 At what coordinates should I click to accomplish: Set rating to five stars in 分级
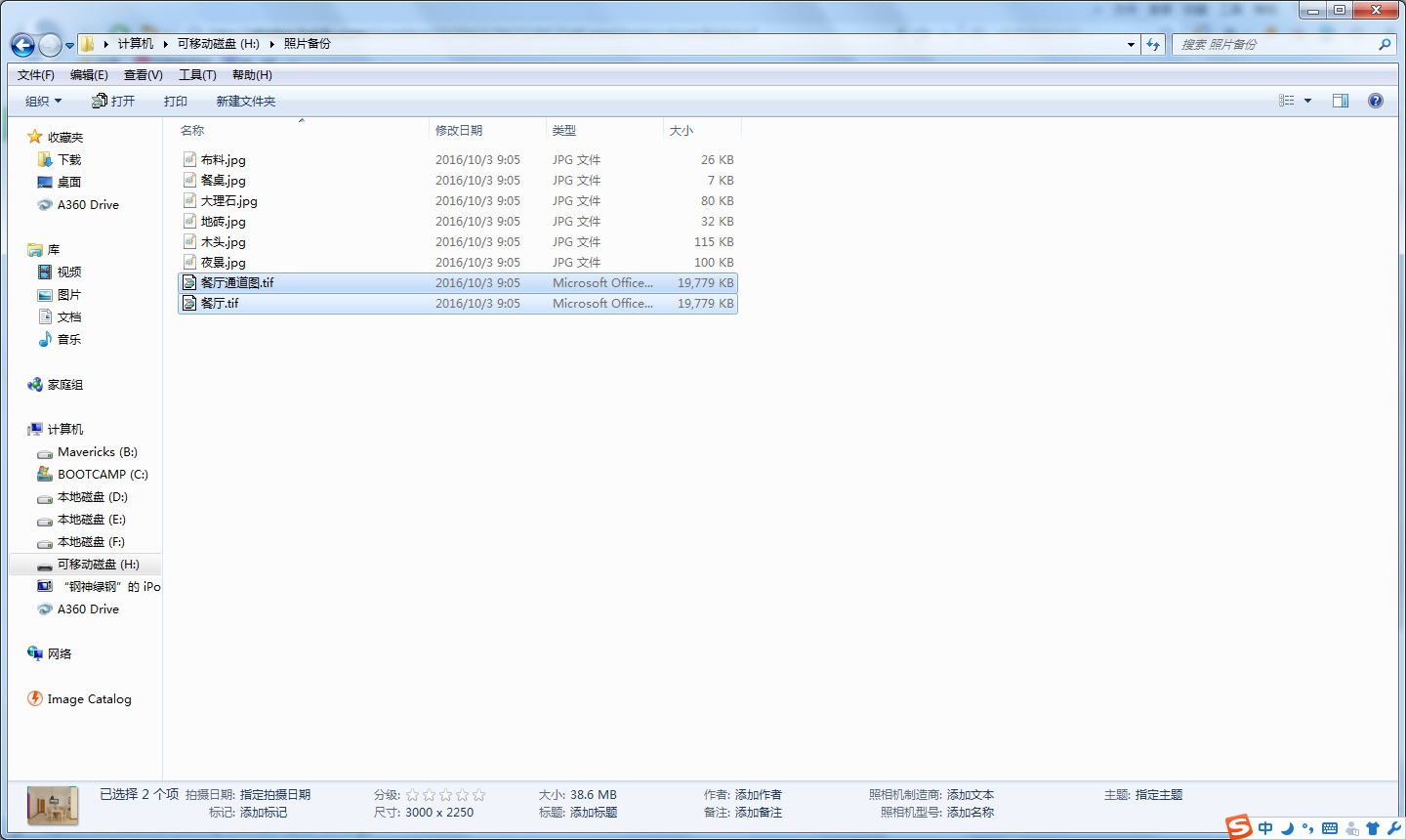(x=478, y=795)
